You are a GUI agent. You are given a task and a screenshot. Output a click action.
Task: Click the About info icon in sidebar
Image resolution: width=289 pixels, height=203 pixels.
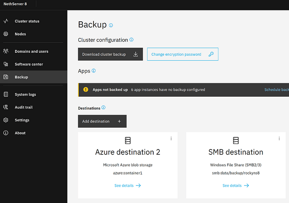[6, 133]
